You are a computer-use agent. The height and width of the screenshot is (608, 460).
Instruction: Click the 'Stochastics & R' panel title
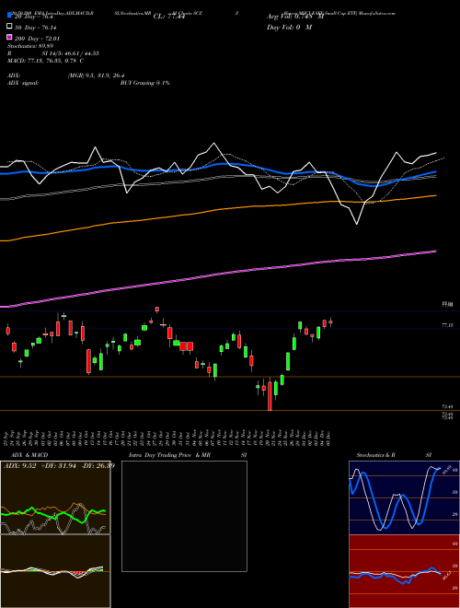375,455
